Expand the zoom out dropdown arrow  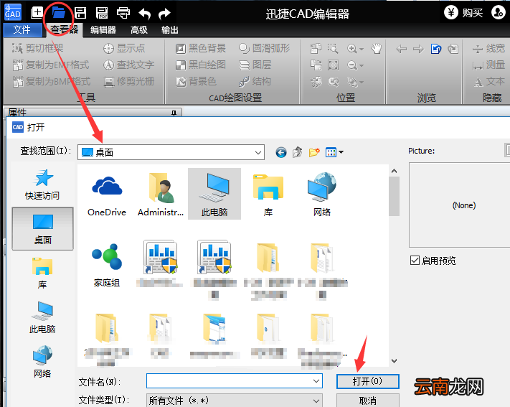(x=362, y=65)
